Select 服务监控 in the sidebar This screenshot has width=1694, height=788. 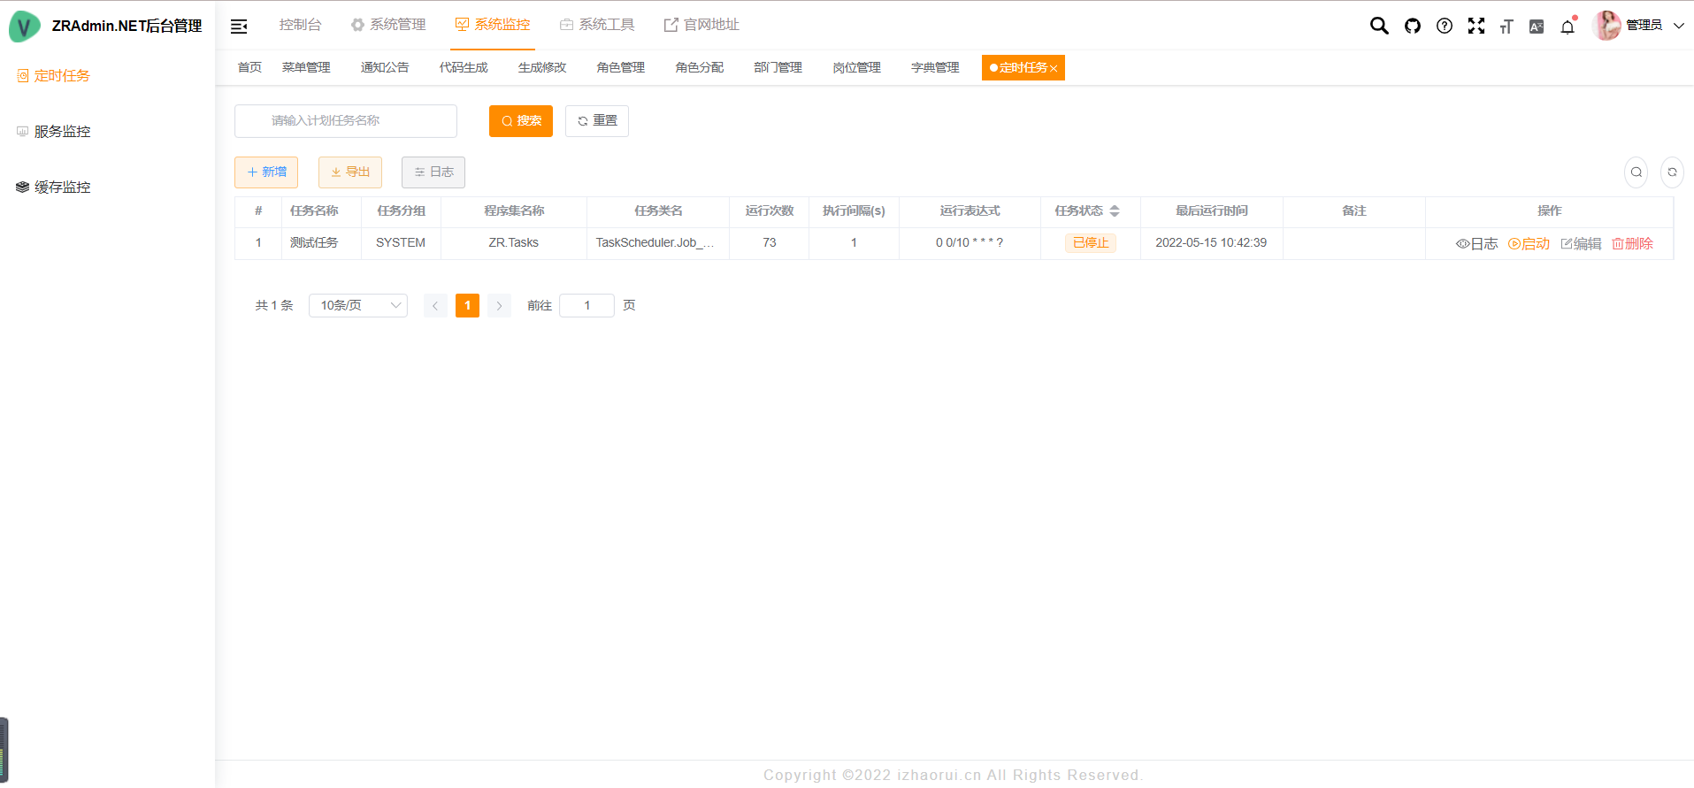coord(62,132)
